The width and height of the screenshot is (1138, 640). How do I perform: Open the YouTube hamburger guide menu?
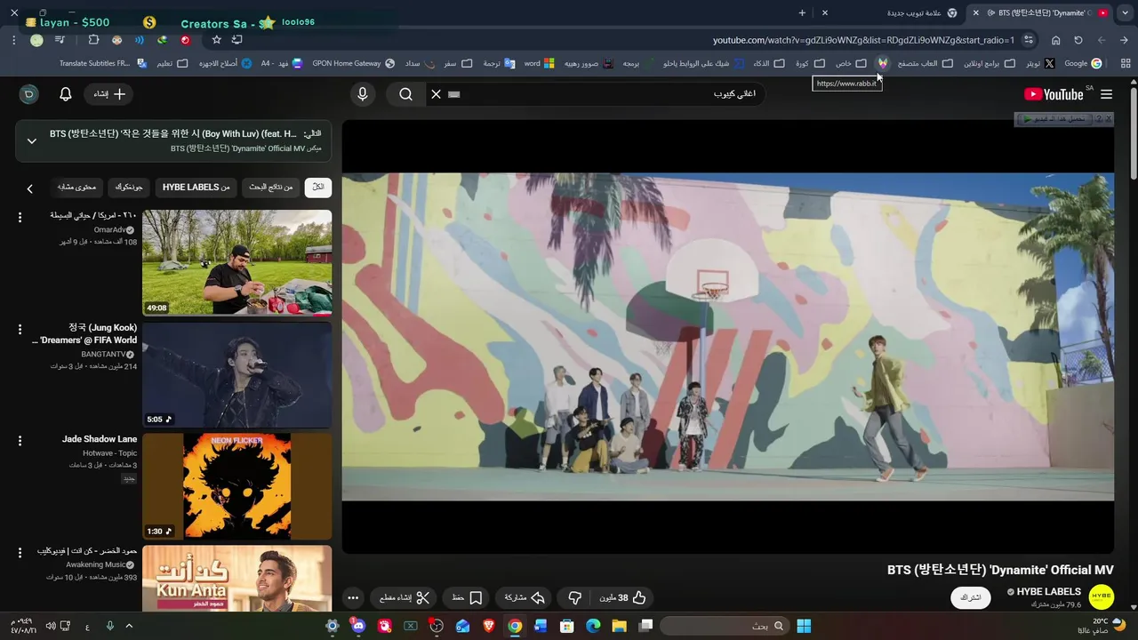click(x=1106, y=94)
